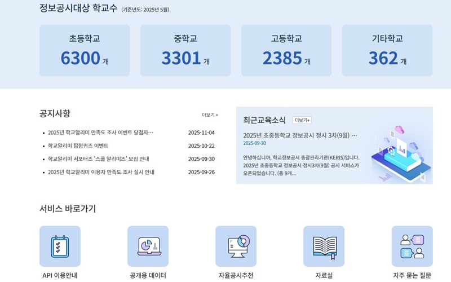
Task: Select the 고등학교 2385개 card
Action: point(286,50)
